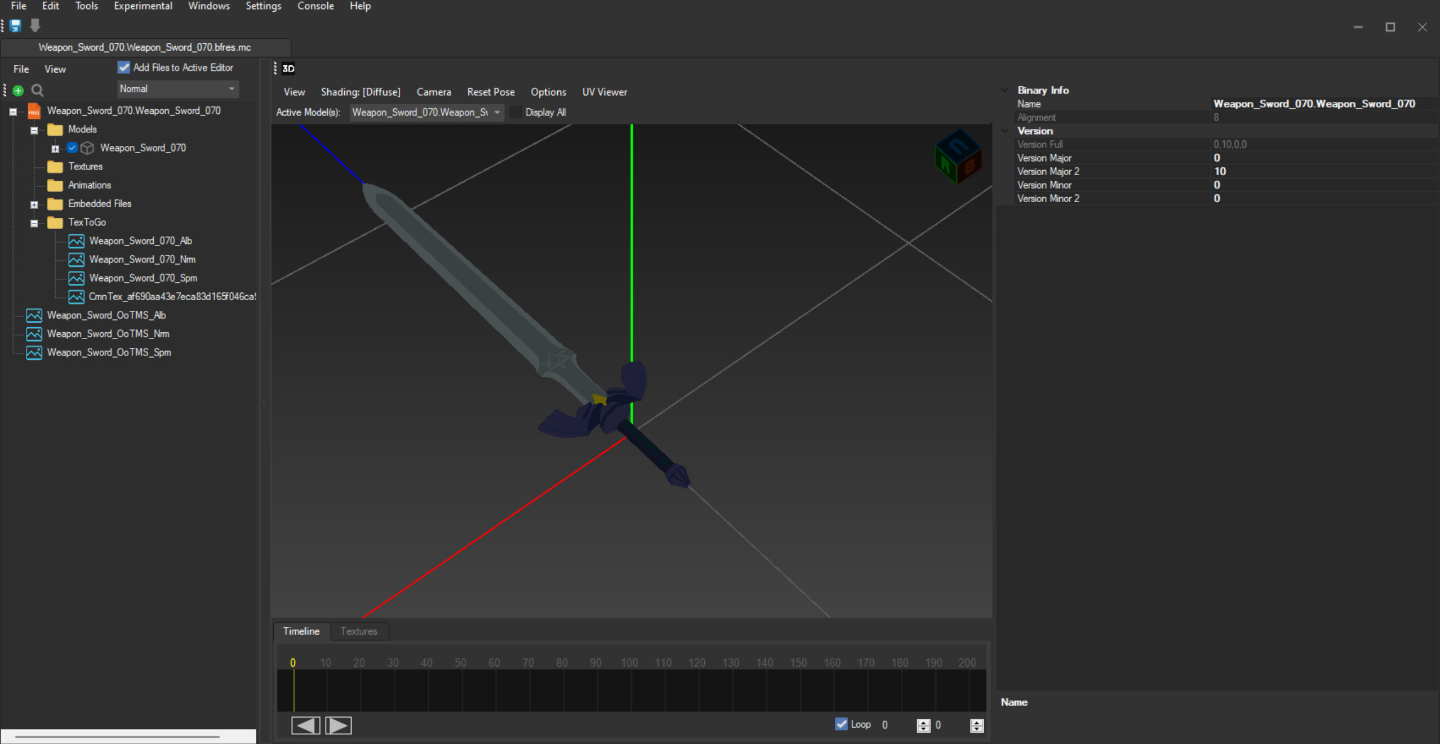Click the Weapon_Sword_OoTMS_Spm image icon

pyautogui.click(x=34, y=353)
